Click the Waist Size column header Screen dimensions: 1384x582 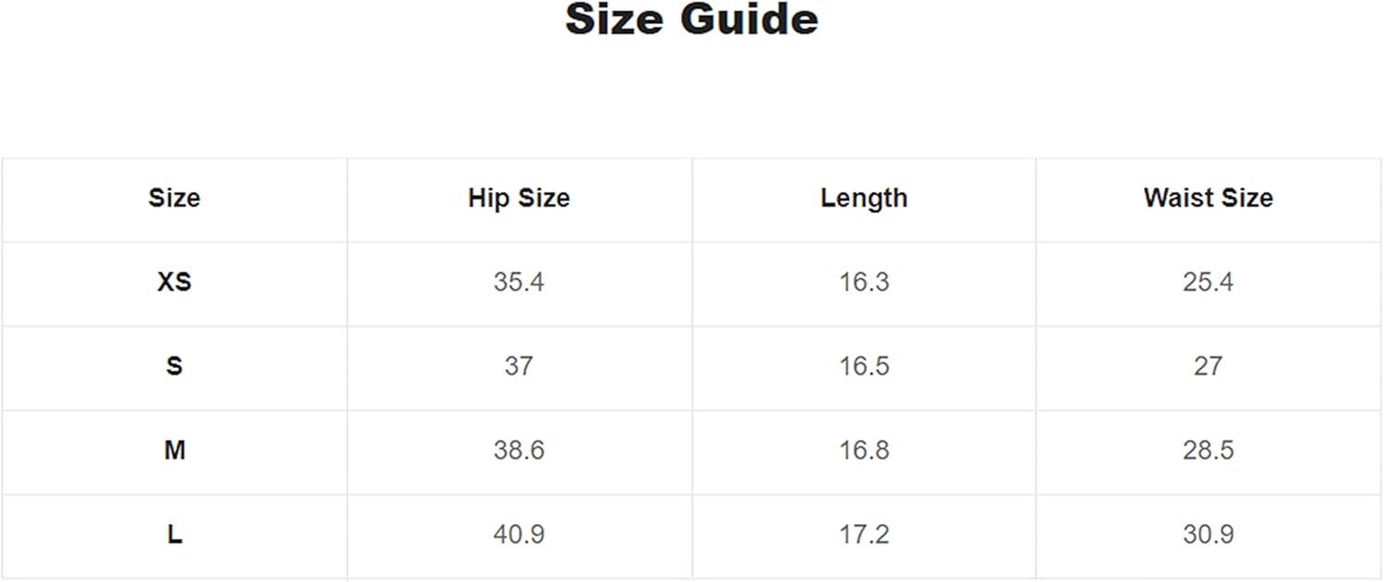coord(1208,197)
